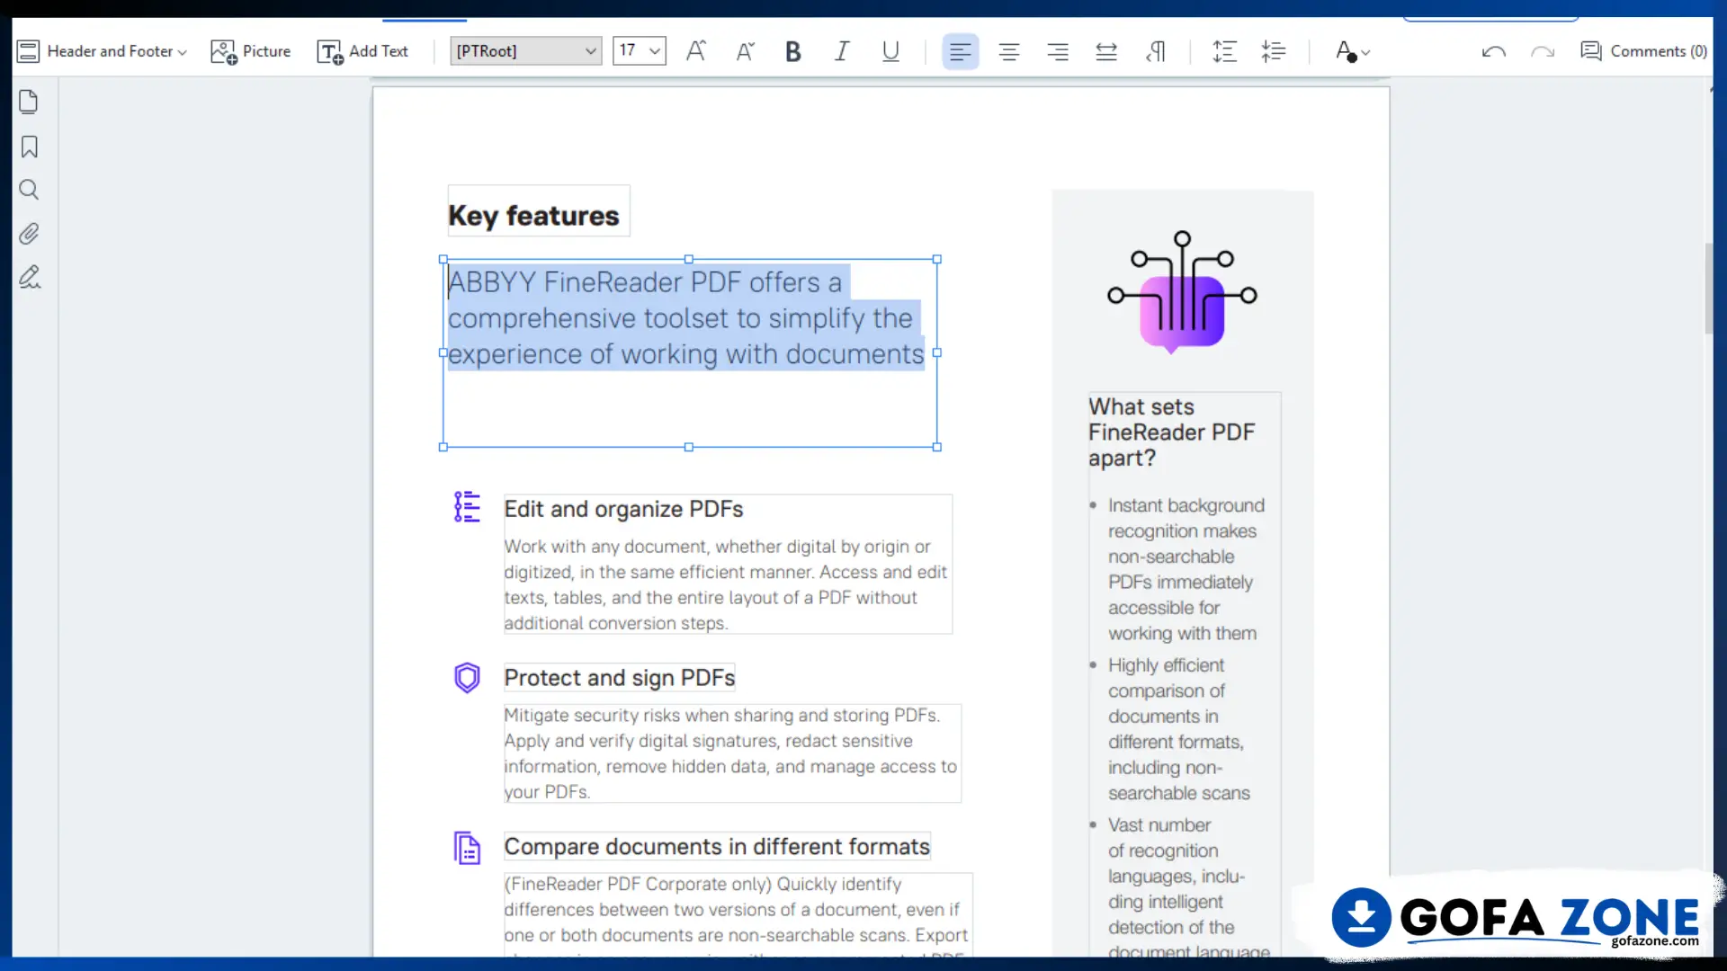Open the font size 17 dropdown
The height and width of the screenshot is (971, 1727).
pyautogui.click(x=639, y=51)
